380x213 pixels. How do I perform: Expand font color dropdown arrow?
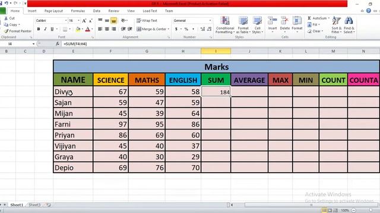coord(92,29)
